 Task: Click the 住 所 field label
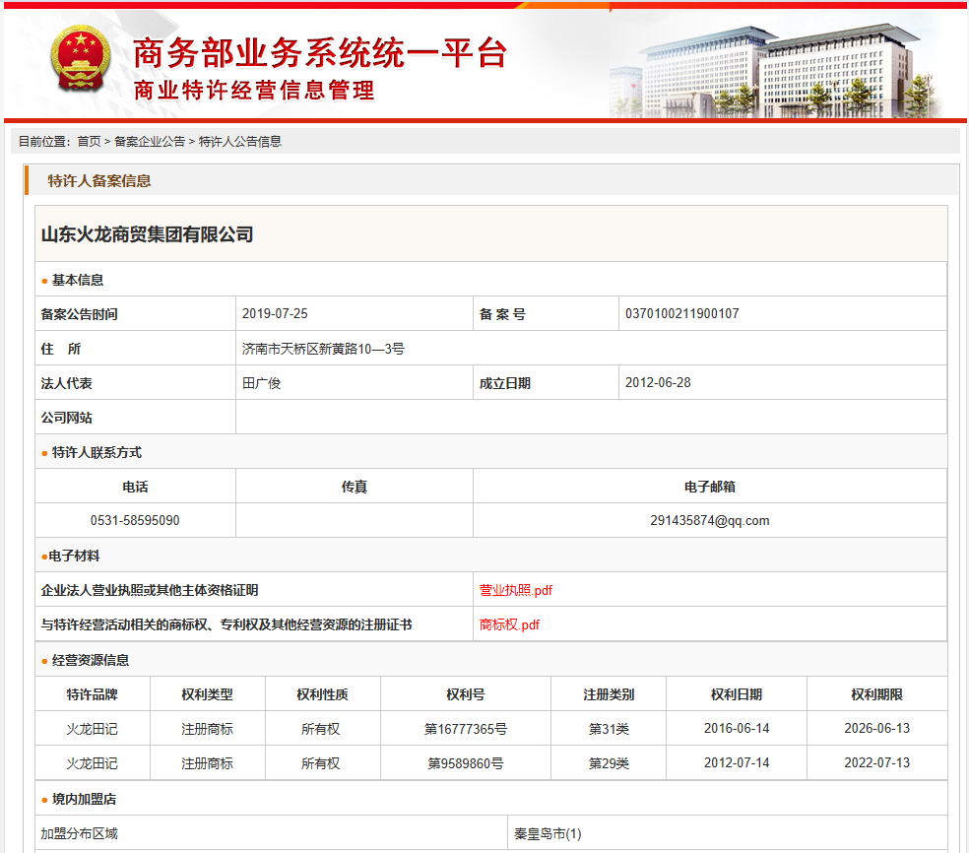point(61,349)
